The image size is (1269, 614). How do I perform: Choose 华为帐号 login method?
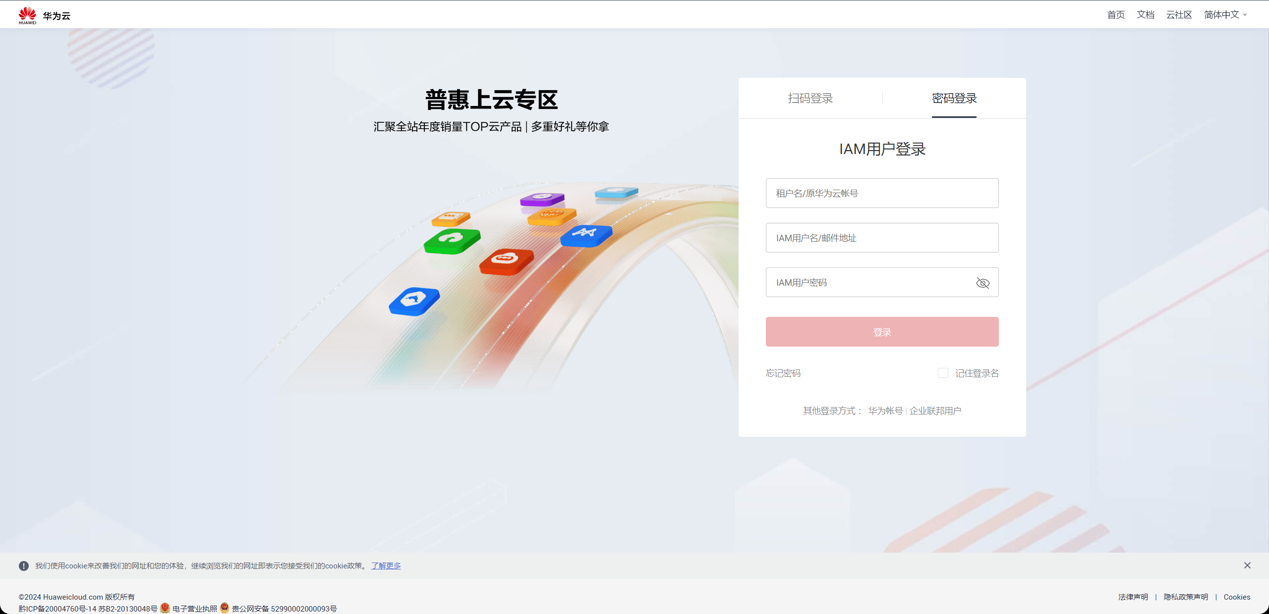(885, 410)
